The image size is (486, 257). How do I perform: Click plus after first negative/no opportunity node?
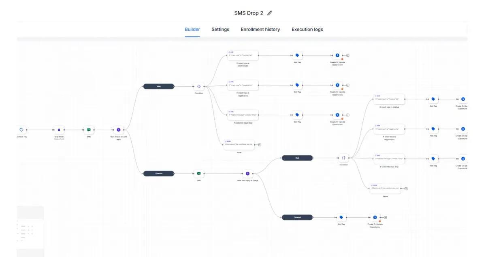(348, 85)
